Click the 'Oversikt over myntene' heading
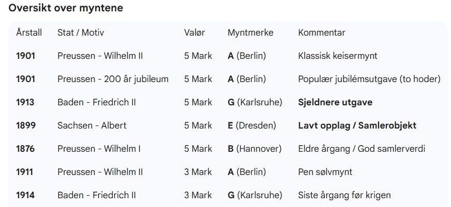 (x=66, y=8)
